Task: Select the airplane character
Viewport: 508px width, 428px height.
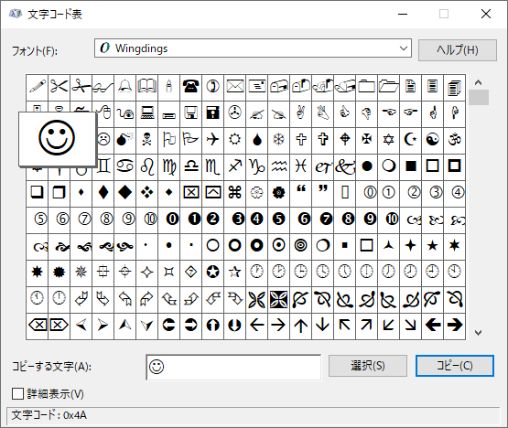Action: tap(213, 140)
